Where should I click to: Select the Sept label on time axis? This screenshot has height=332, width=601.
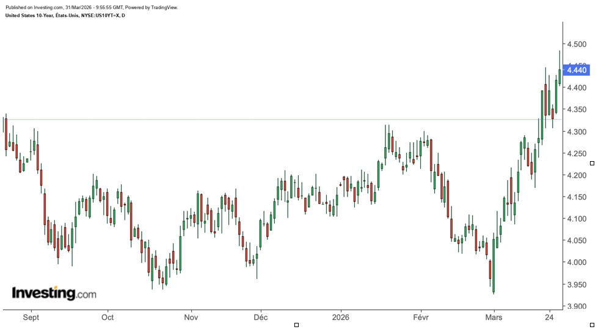(30, 317)
